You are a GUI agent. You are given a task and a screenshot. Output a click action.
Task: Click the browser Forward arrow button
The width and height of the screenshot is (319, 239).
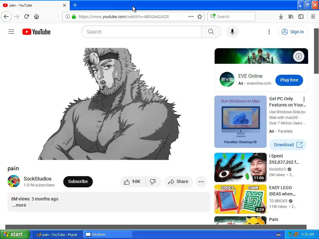pyautogui.click(x=17, y=16)
